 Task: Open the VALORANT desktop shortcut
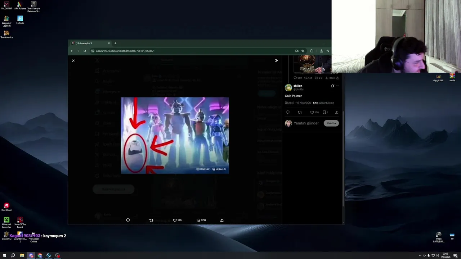click(x=6, y=5)
